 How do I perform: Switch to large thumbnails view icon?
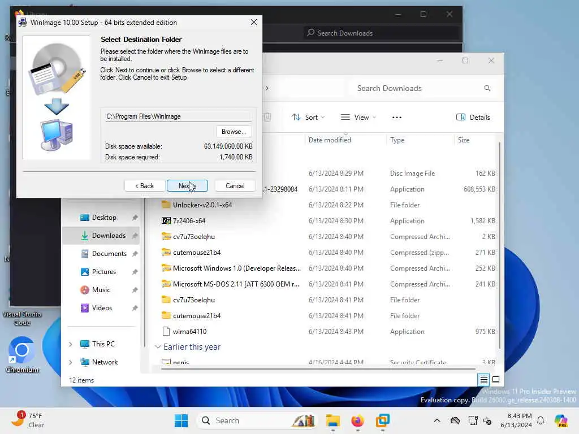tap(496, 380)
